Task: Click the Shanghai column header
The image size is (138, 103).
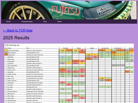Action: click(x=66, y=48)
